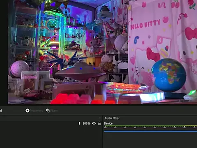
Task: Click the Audio Mixer panel title
Action: (112, 118)
